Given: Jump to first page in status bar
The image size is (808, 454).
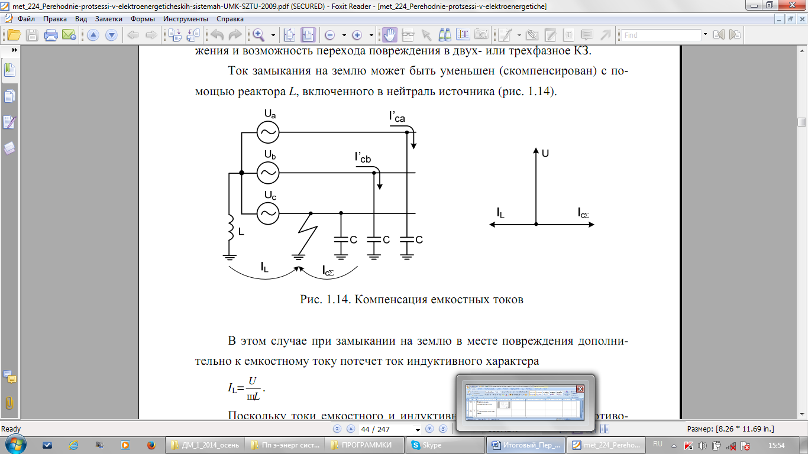Looking at the screenshot, I should (x=337, y=429).
